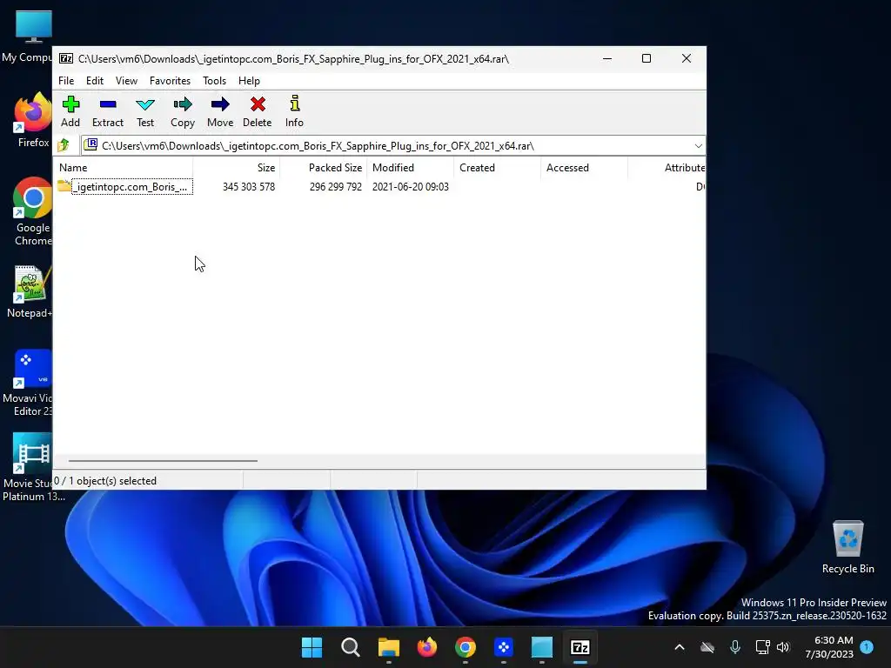Image resolution: width=891 pixels, height=668 pixels.
Task: Minimize the 7-Zip window
Action: (x=606, y=58)
